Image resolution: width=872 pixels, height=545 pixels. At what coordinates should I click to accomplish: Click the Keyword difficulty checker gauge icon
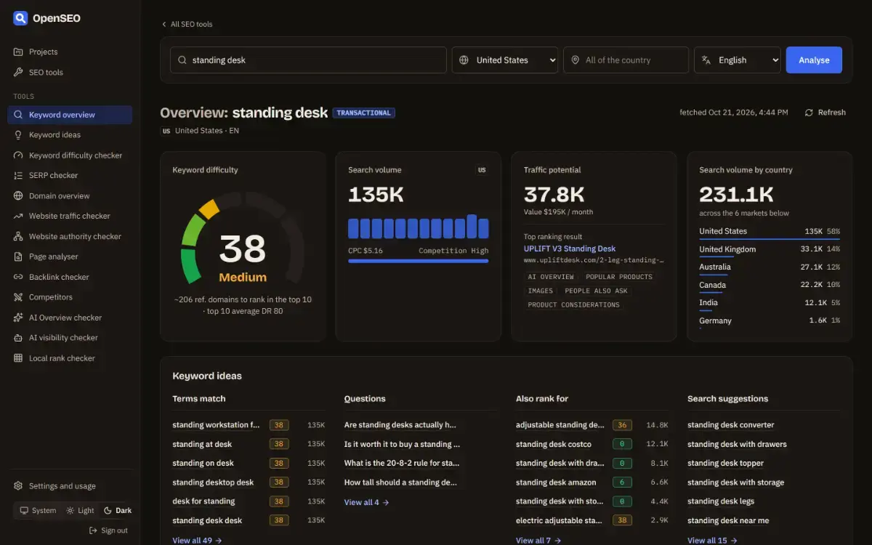click(18, 155)
